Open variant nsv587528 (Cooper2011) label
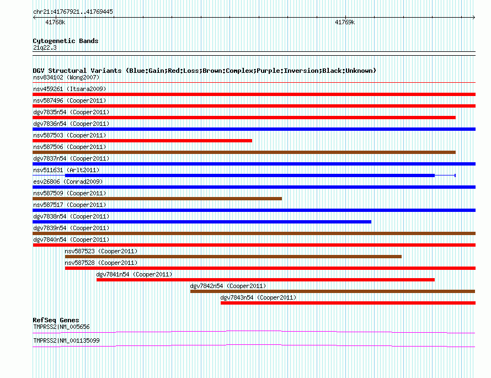The height and width of the screenshot is (378, 491). pyautogui.click(x=101, y=263)
